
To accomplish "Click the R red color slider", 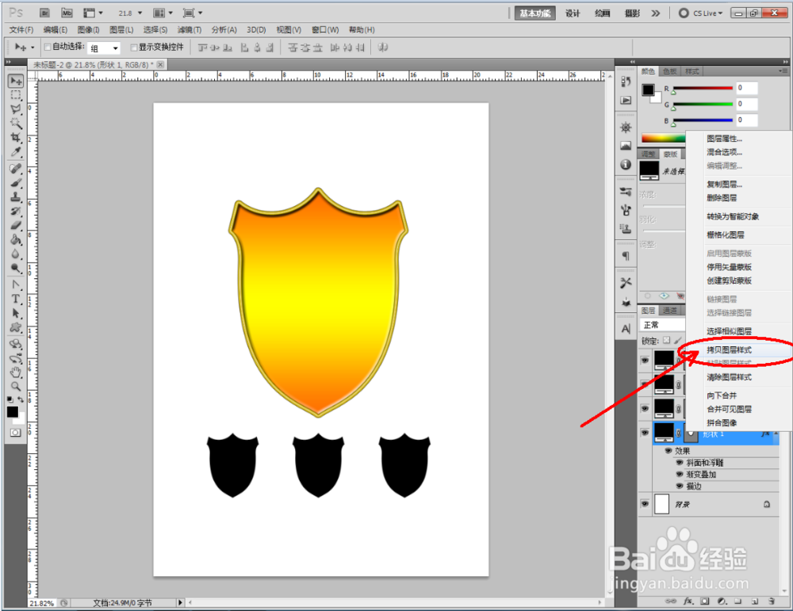I will [703, 89].
